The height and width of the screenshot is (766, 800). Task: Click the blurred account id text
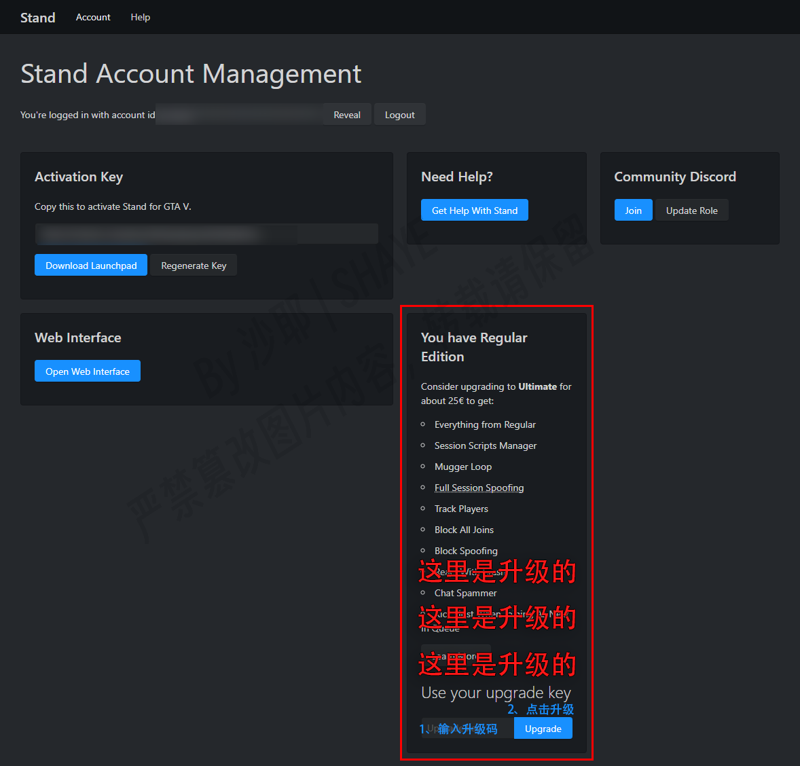238,115
